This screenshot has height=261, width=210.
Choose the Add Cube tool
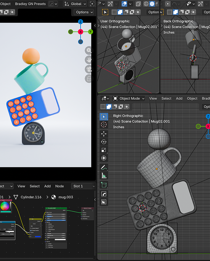[x=104, y=185]
